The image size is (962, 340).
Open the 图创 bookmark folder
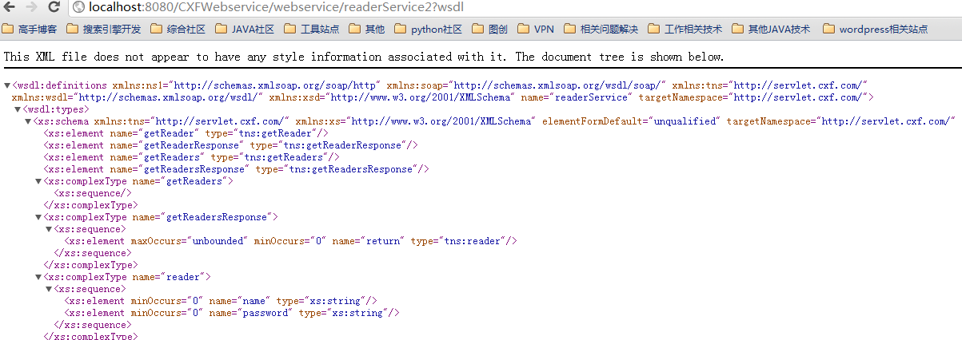tap(490, 30)
